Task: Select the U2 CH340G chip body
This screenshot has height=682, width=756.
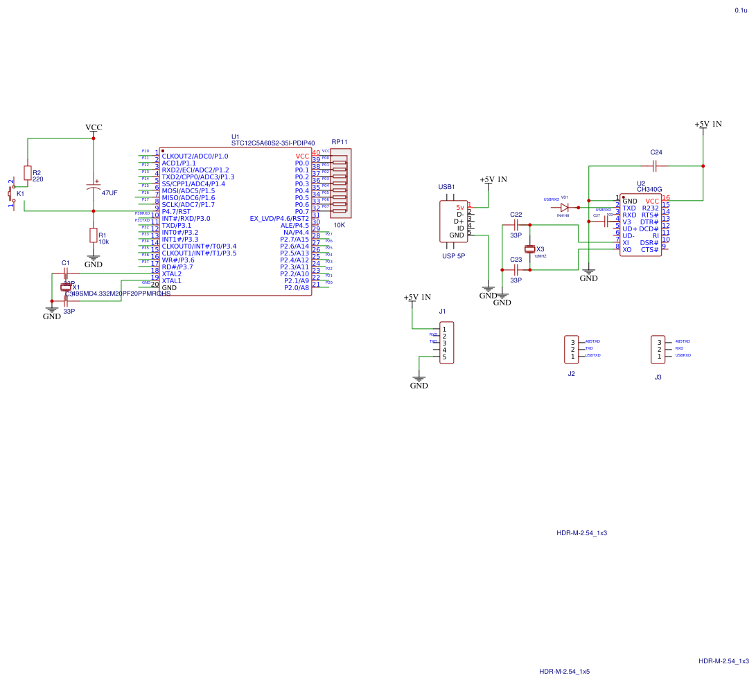Action: click(641, 225)
